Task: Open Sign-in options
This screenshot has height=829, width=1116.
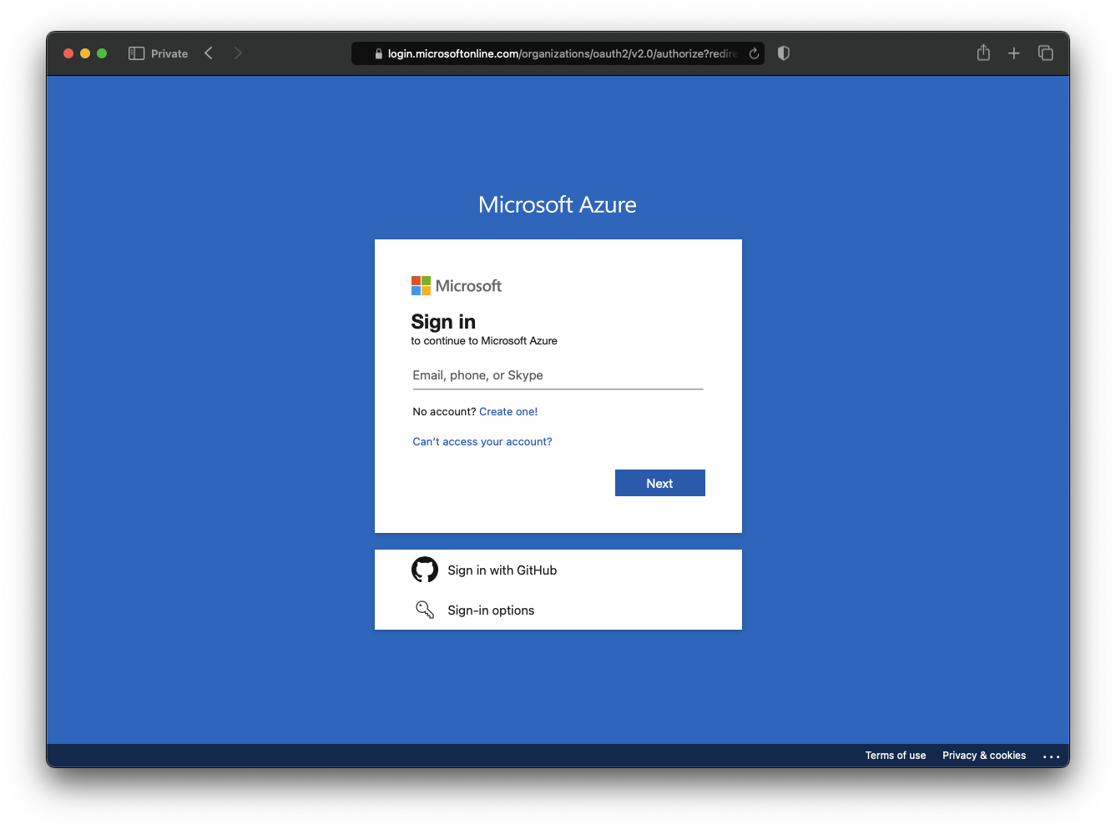Action: coord(558,610)
